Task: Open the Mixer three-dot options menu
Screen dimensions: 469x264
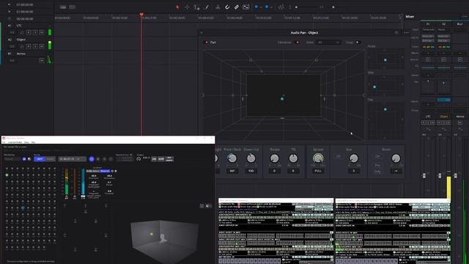Action: pos(464,16)
